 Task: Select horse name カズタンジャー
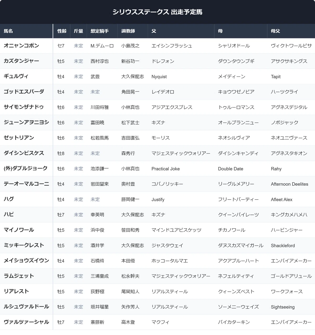[21, 61]
